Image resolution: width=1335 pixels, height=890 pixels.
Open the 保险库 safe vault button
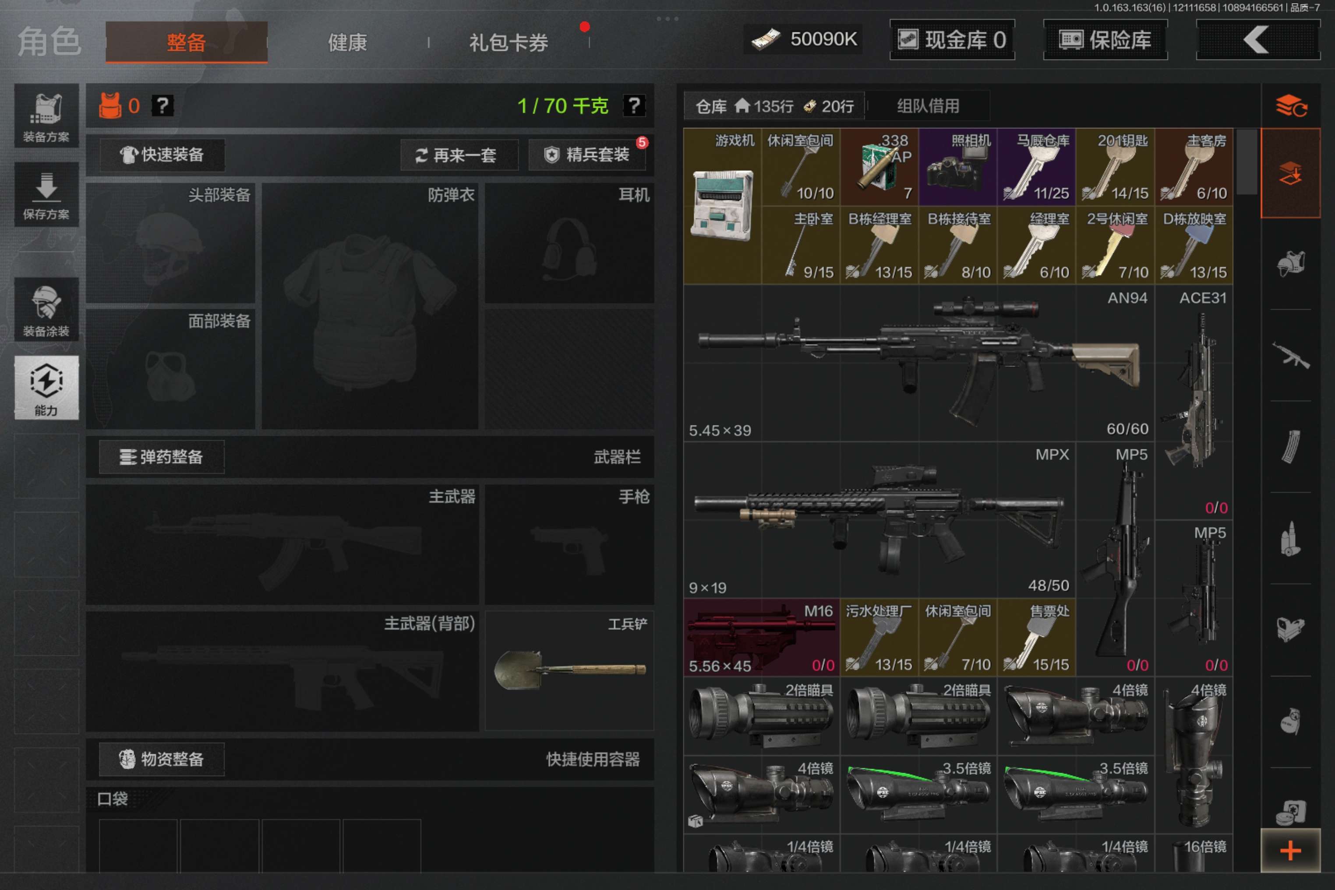(x=1105, y=40)
